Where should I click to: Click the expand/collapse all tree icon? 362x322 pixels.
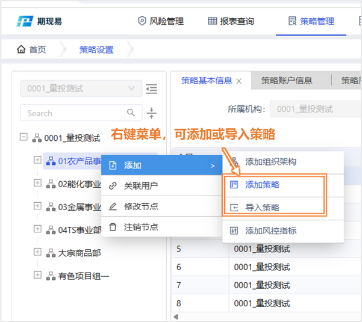tap(152, 113)
